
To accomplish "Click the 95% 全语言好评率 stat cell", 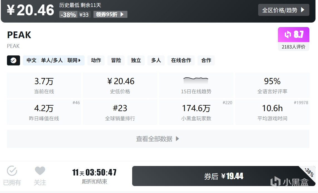I will pos(272,85).
